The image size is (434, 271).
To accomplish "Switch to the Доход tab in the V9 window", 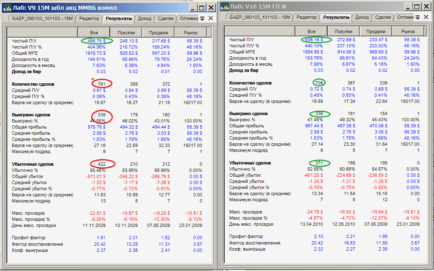I will coord(145,18).
